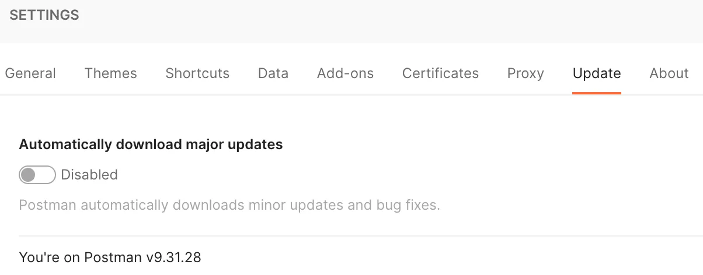
Task: Click the v9.31.28 version number
Action: tap(173, 257)
